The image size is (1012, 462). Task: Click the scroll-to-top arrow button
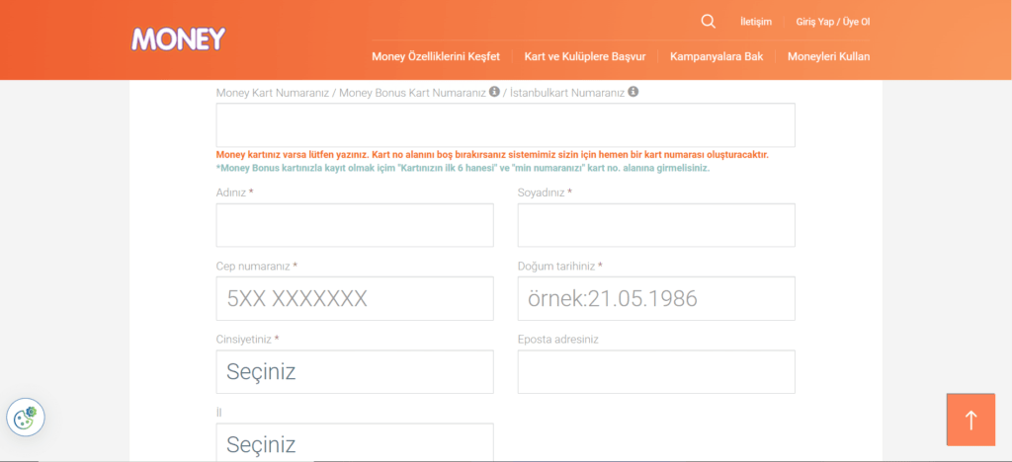[x=970, y=420]
